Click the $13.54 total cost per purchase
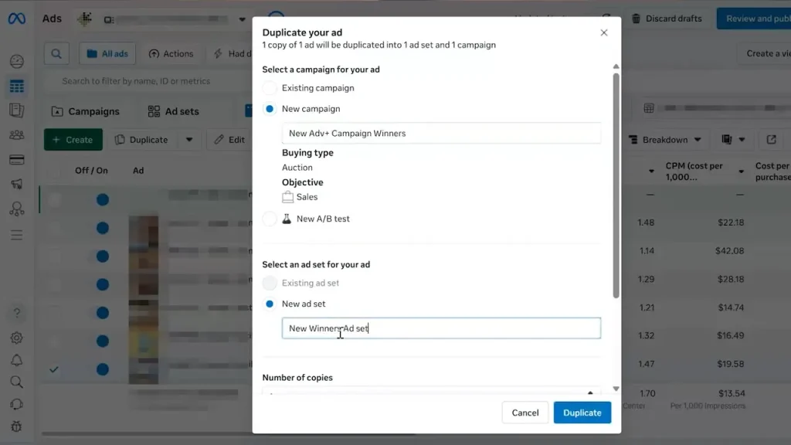This screenshot has width=791, height=445. coord(732,393)
